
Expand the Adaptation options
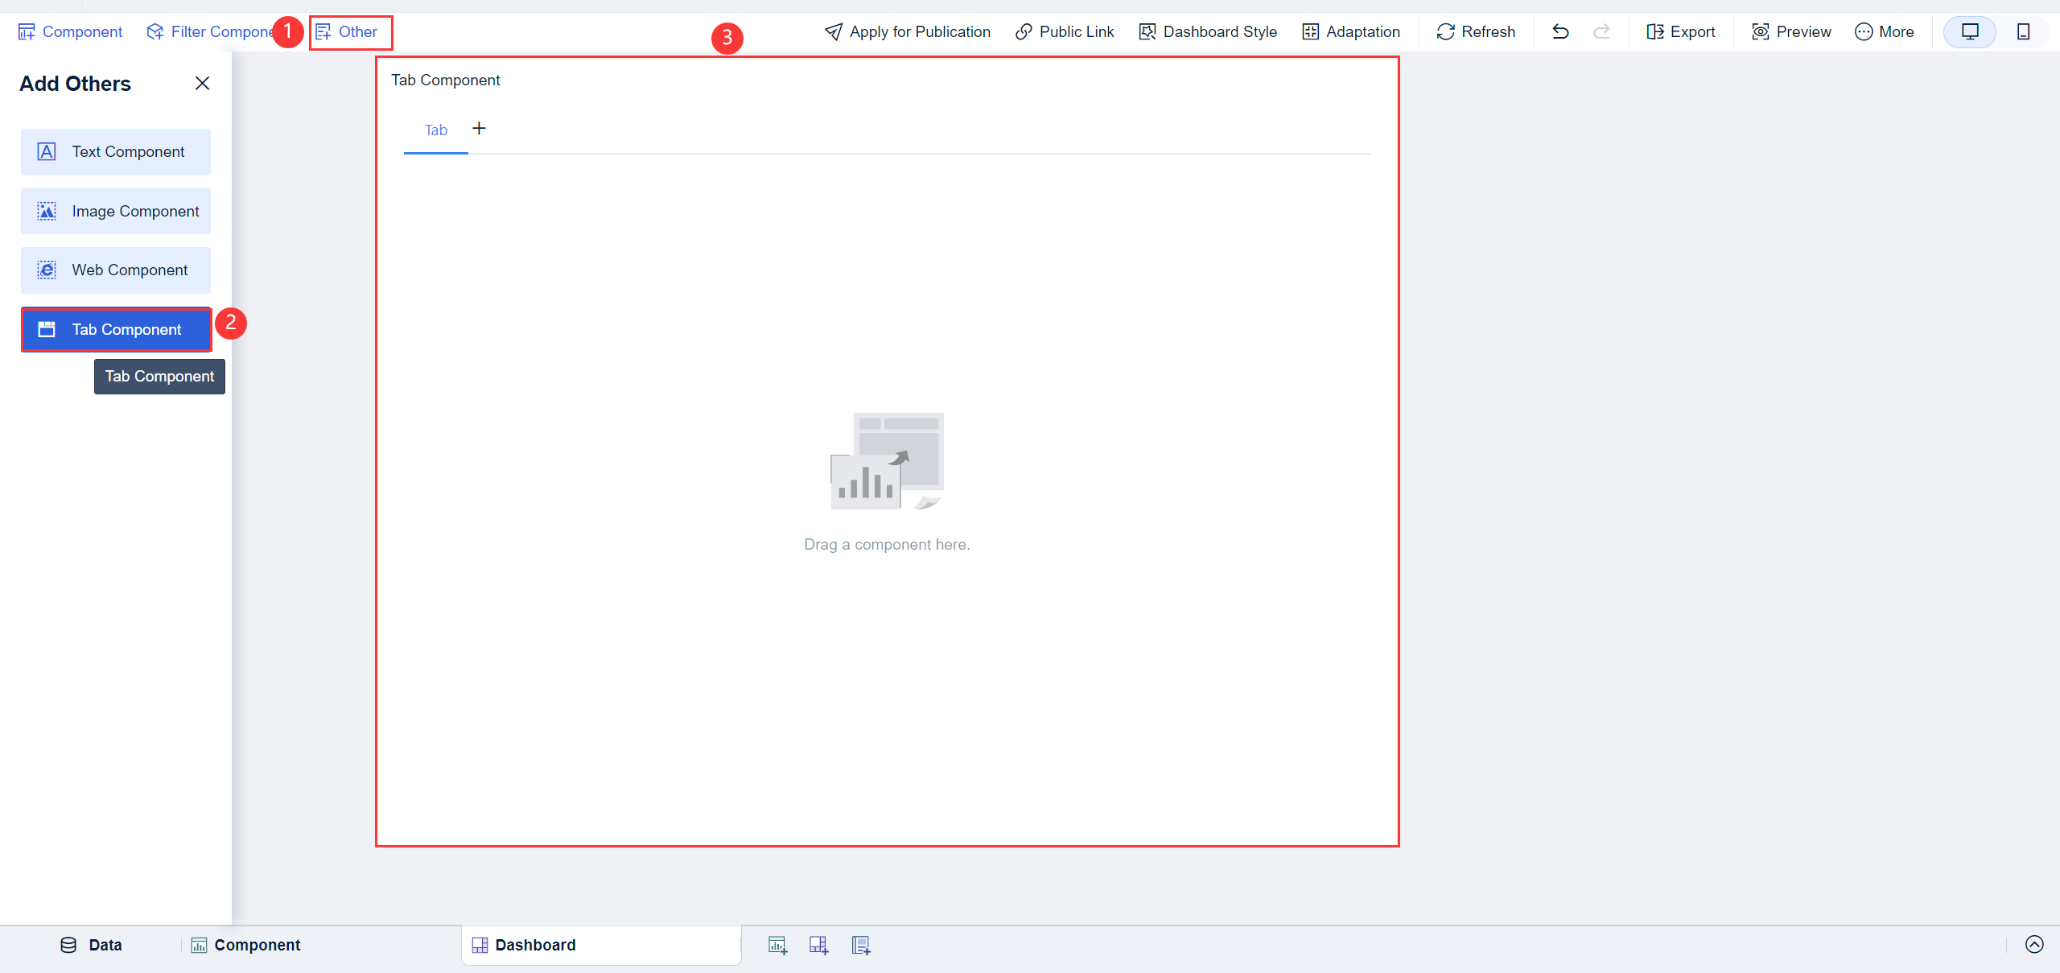[x=1351, y=31]
